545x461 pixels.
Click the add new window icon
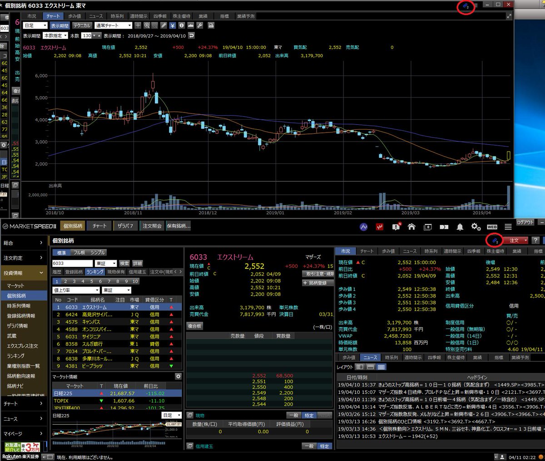point(428,227)
